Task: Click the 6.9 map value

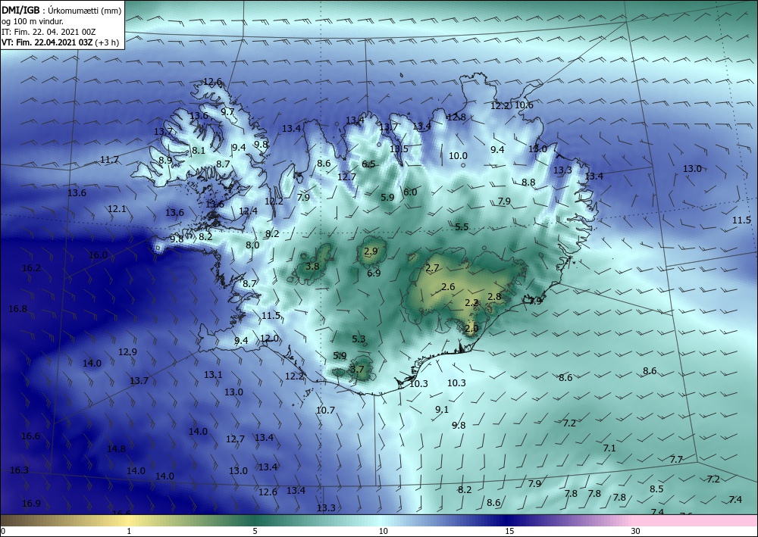Action: click(374, 273)
